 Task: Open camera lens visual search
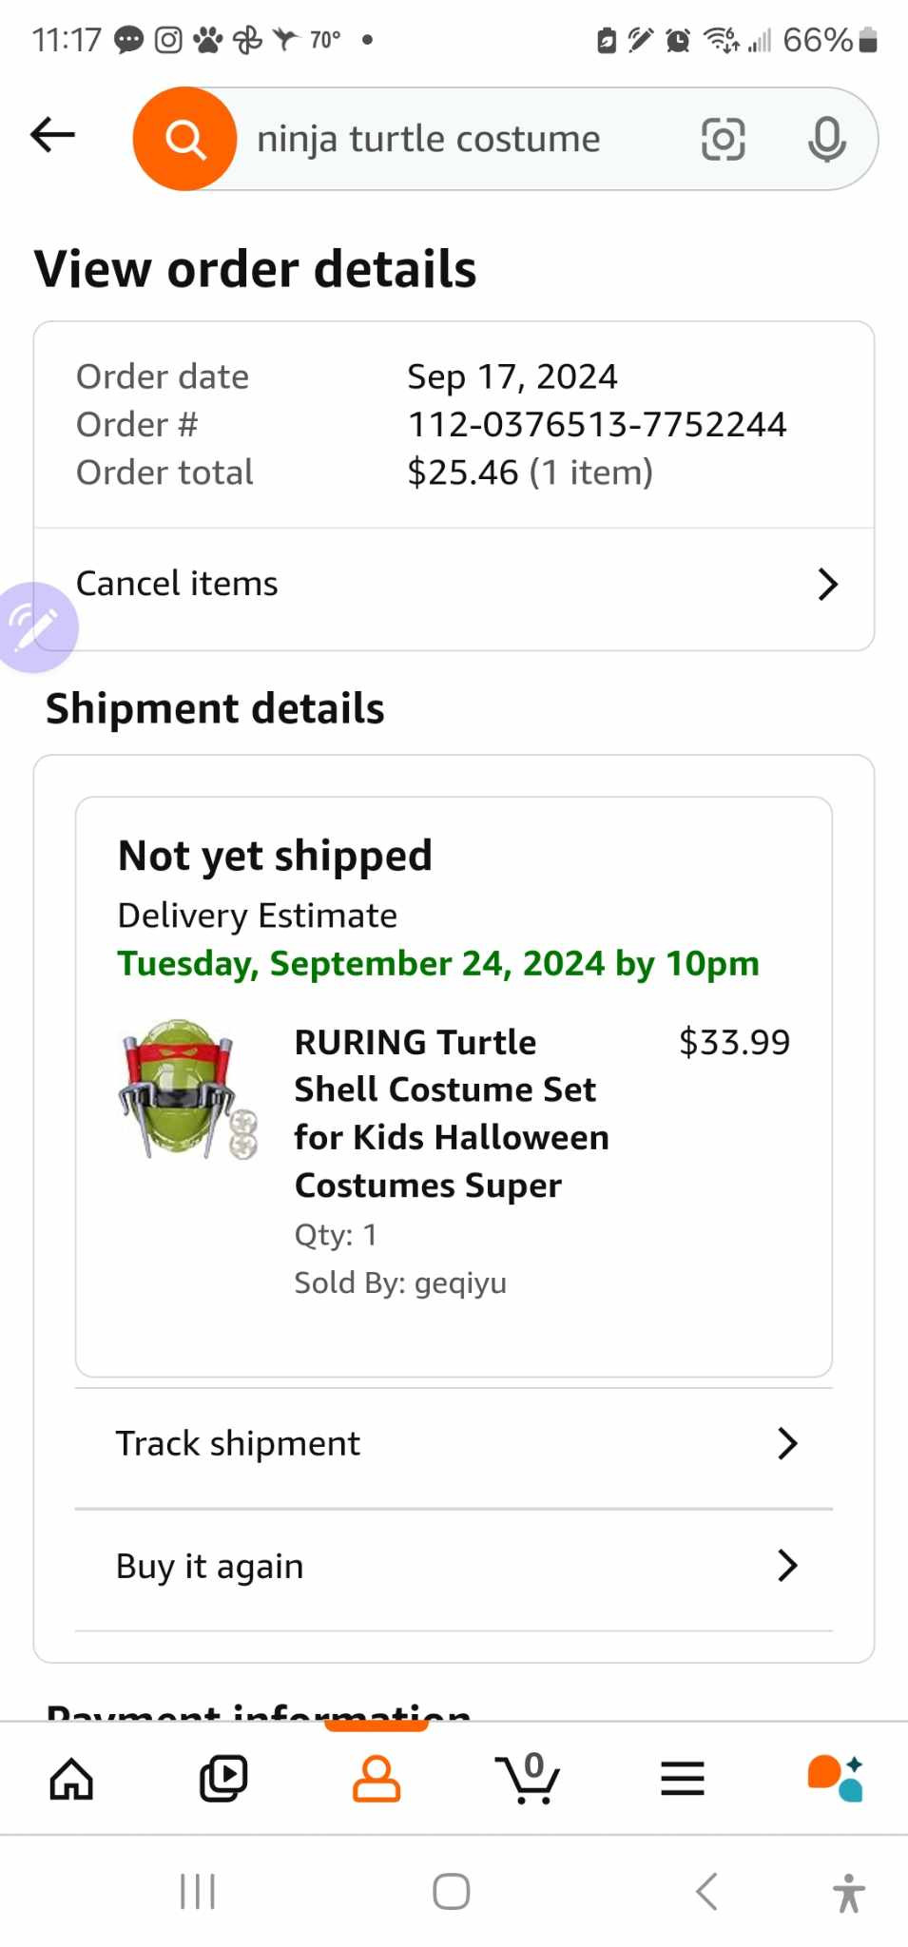click(x=723, y=140)
